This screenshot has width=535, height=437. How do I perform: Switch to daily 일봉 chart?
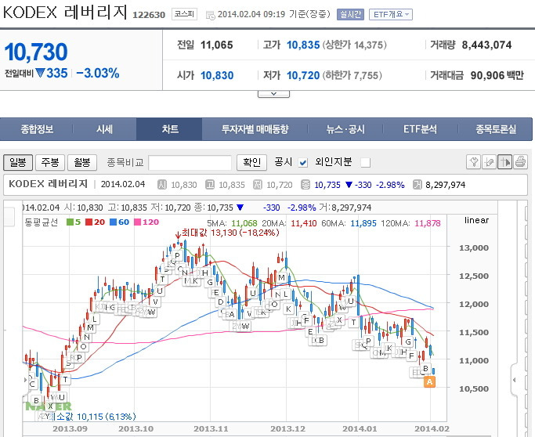18,162
